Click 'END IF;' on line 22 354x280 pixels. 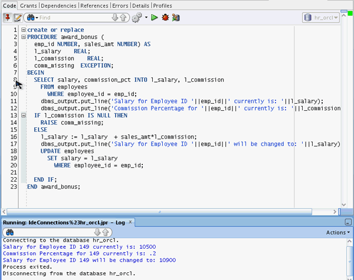pyautogui.click(x=45, y=180)
